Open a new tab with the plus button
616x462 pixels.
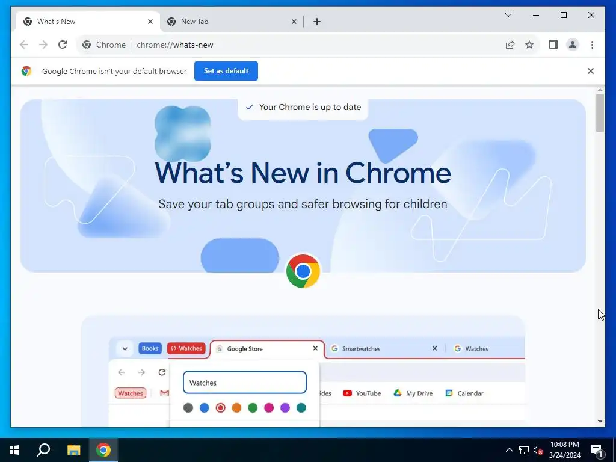317,22
